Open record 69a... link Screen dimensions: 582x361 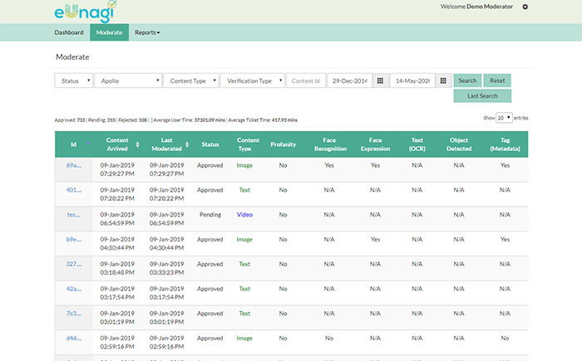point(73,165)
